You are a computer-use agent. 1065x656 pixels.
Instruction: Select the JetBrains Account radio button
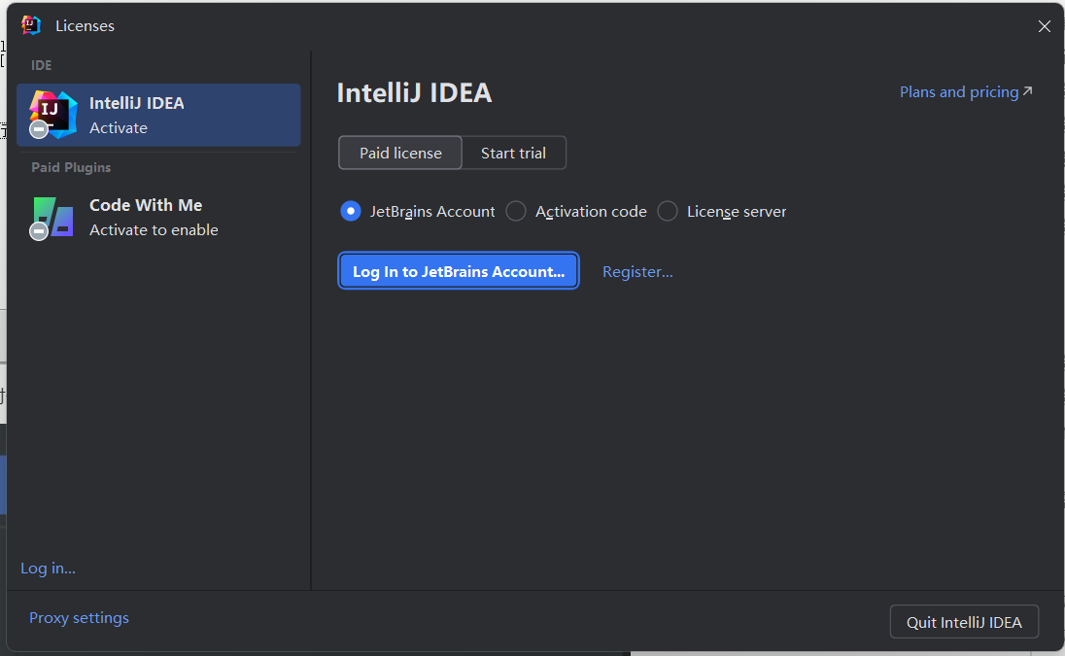pyautogui.click(x=351, y=211)
